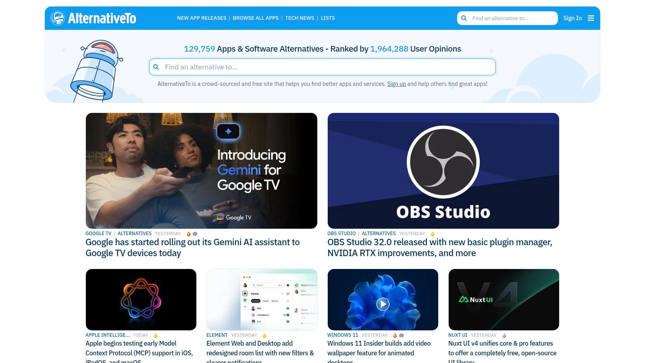Open the Gemini for Google TV thumbnail
The width and height of the screenshot is (645, 363).
201,171
